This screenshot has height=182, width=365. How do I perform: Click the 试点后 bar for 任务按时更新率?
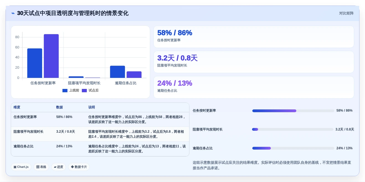coord(51,56)
